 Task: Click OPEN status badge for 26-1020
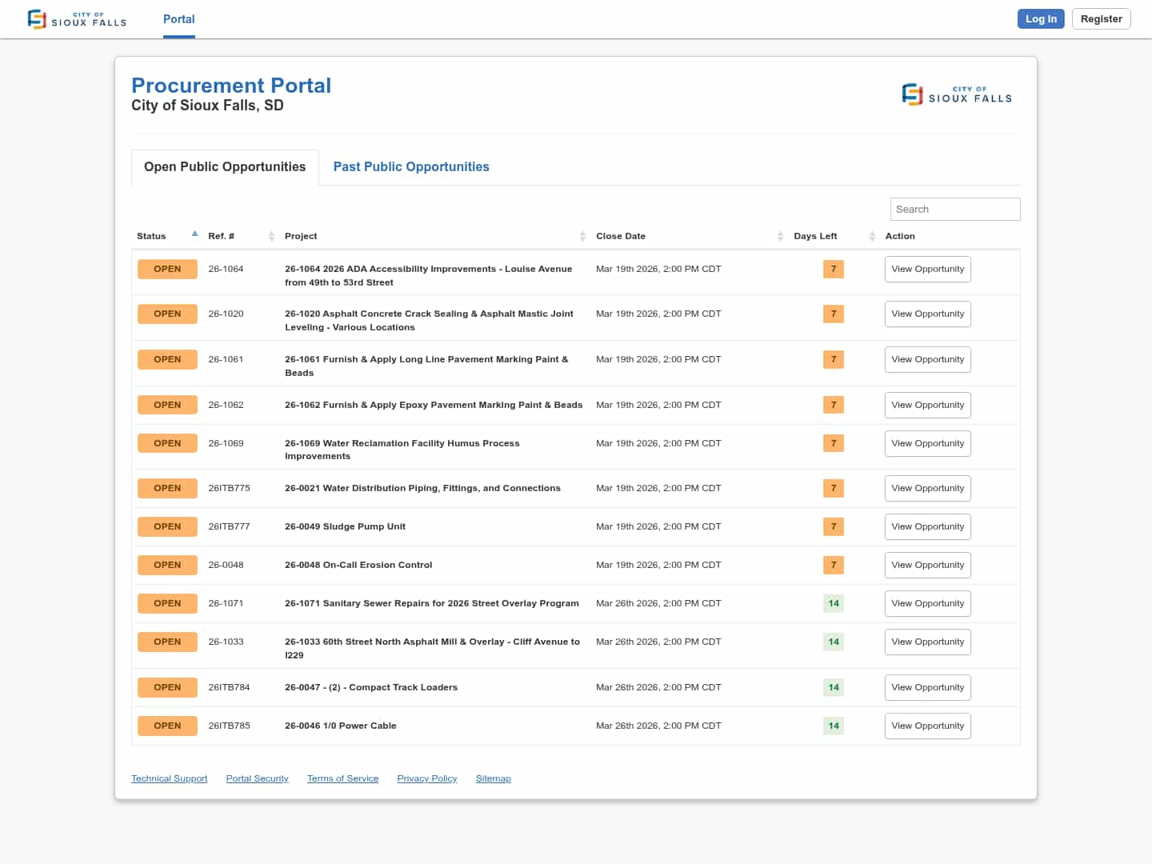[167, 314]
